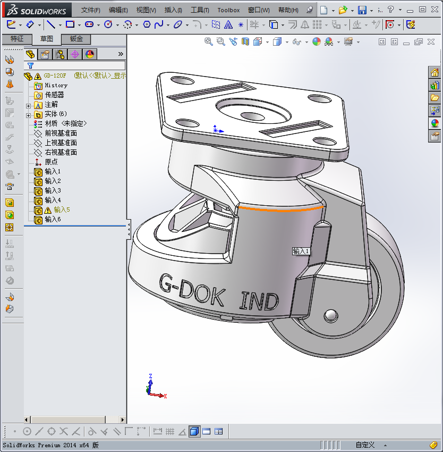Open the status bar 自定义 dropdown arrow

[385, 446]
